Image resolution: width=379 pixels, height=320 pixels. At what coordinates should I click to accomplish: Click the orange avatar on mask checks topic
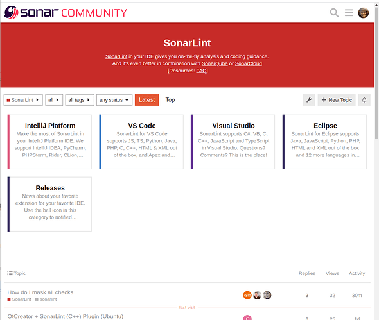(x=247, y=295)
